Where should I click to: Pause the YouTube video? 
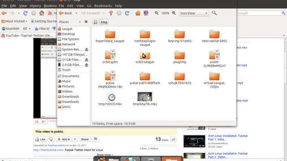pyautogui.click(x=37, y=121)
